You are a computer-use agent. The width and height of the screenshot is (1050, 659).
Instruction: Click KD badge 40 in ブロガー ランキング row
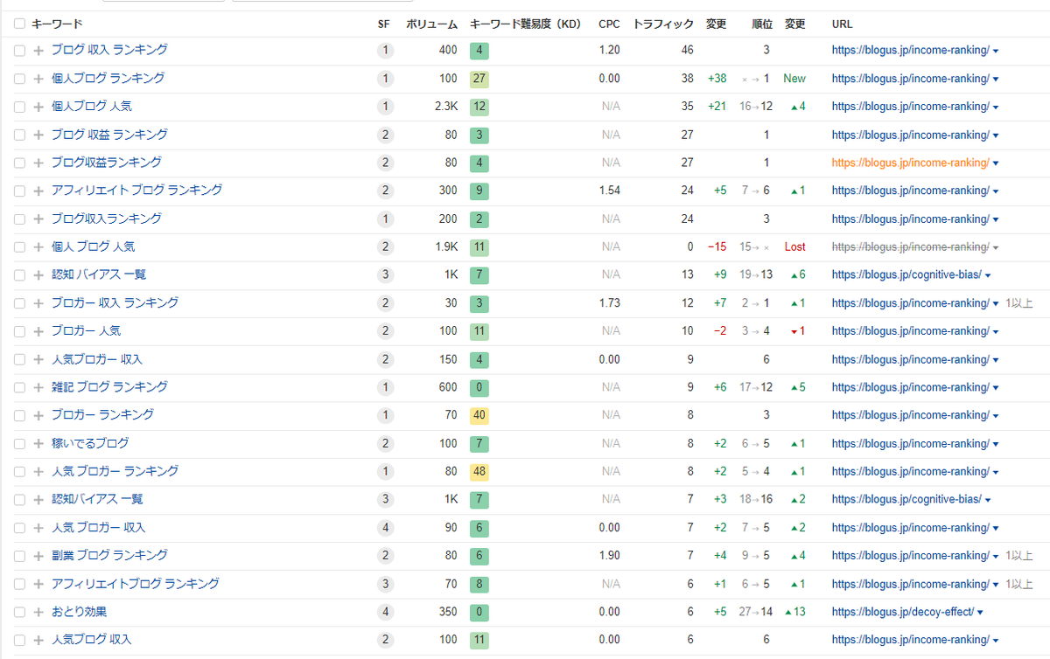[479, 415]
